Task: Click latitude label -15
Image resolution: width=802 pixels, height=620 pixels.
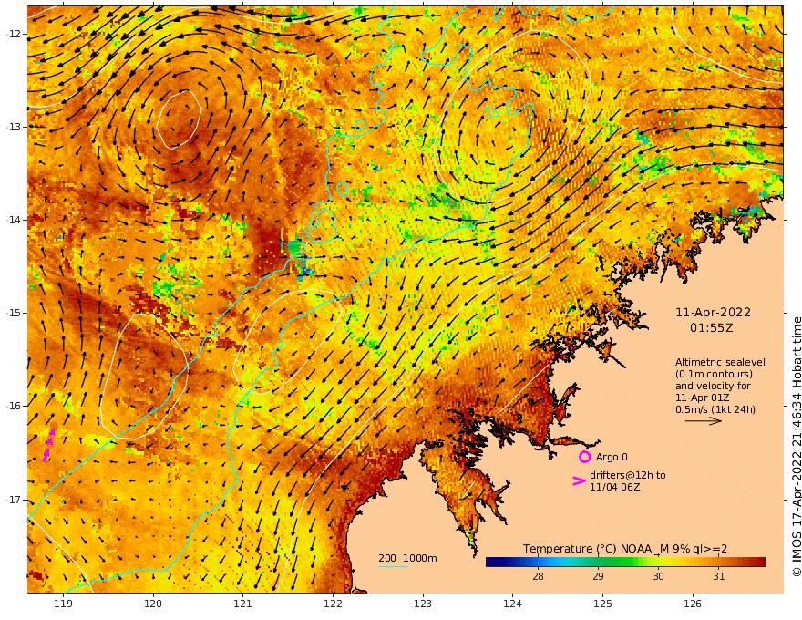Action: (14, 313)
